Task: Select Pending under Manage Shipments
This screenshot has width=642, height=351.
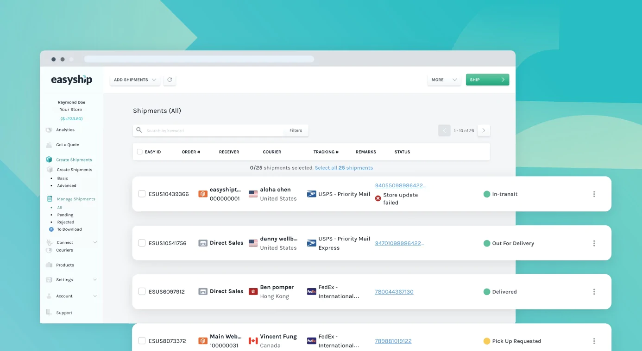Action: pyautogui.click(x=65, y=215)
